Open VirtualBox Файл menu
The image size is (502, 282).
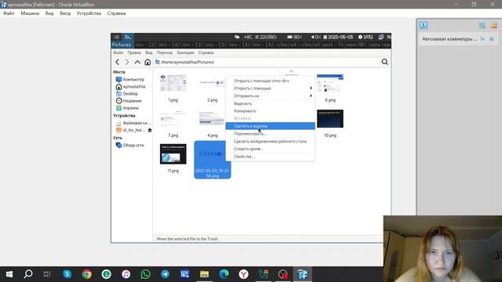click(x=9, y=13)
